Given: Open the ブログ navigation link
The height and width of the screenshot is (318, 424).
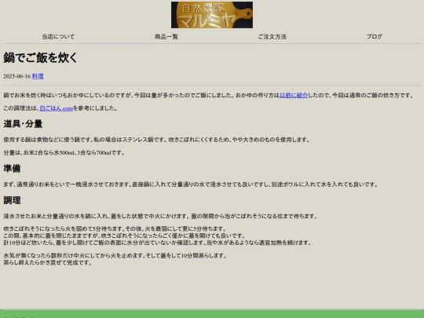Looking at the screenshot, I should (x=375, y=36).
